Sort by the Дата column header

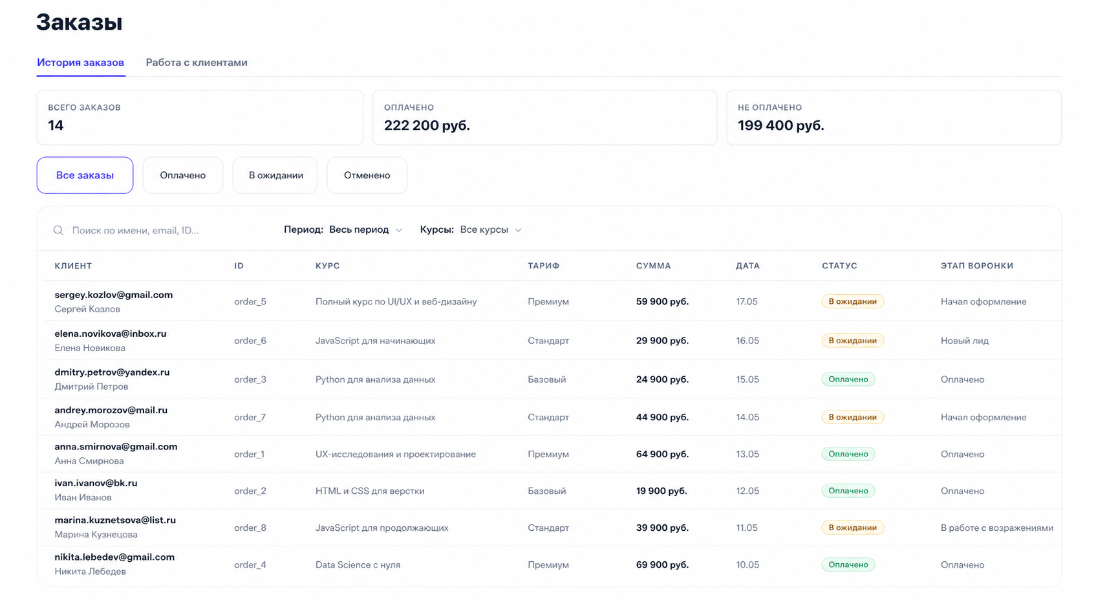tap(748, 266)
